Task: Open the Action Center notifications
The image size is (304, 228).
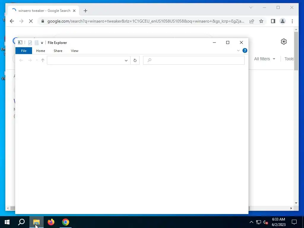Action: [x=294, y=222]
